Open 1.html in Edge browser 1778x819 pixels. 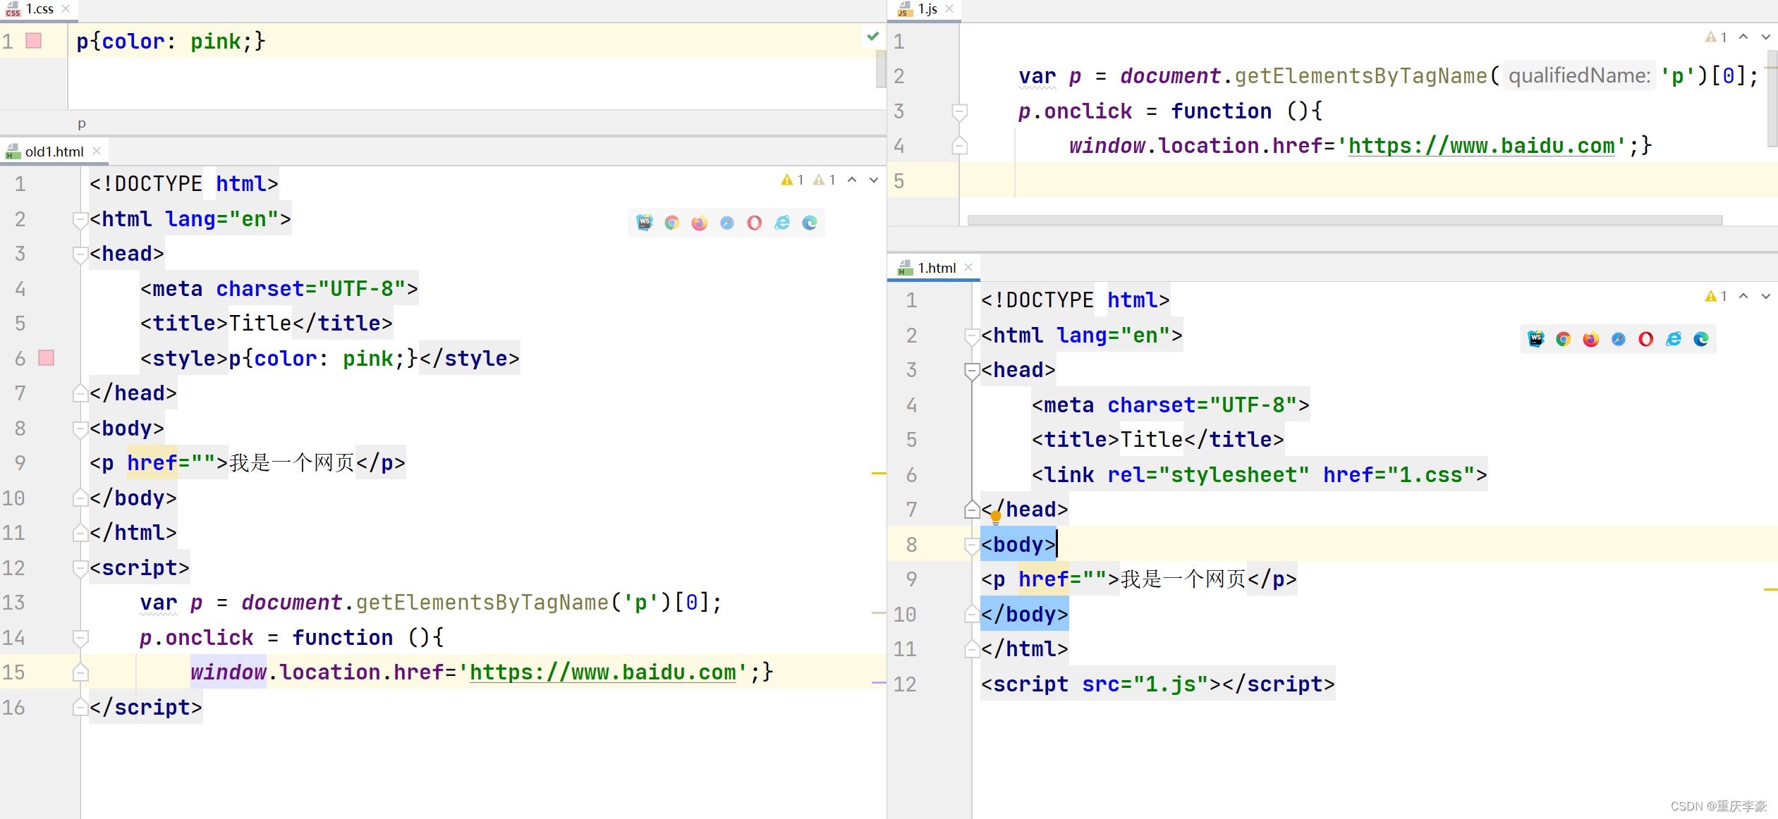click(1701, 339)
